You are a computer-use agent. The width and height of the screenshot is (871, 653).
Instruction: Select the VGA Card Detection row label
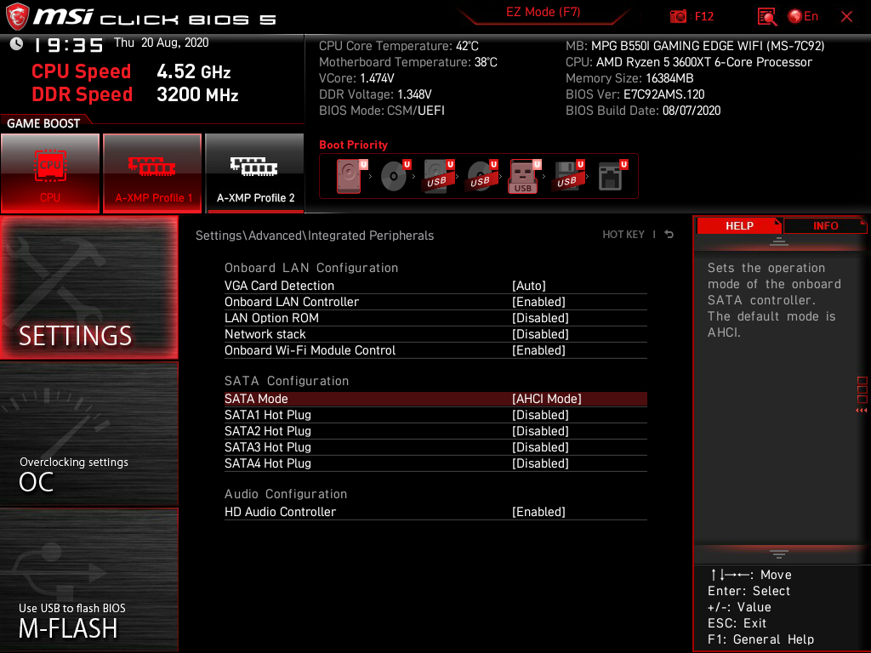pos(279,286)
